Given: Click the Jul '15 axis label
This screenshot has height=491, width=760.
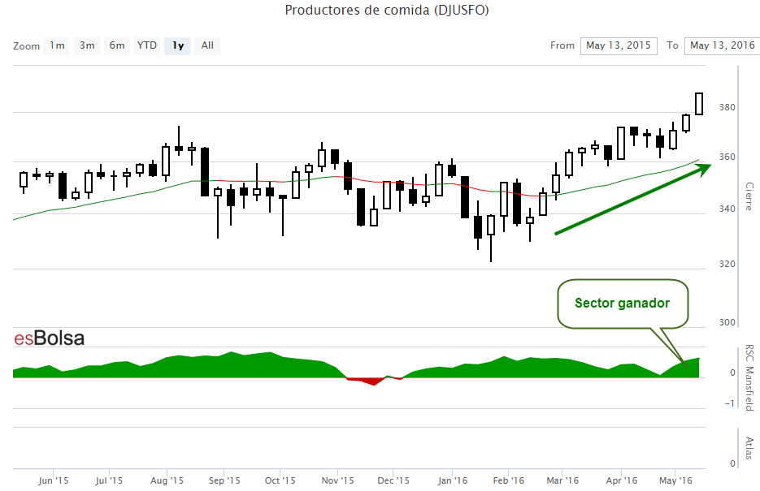Looking at the screenshot, I should (109, 480).
